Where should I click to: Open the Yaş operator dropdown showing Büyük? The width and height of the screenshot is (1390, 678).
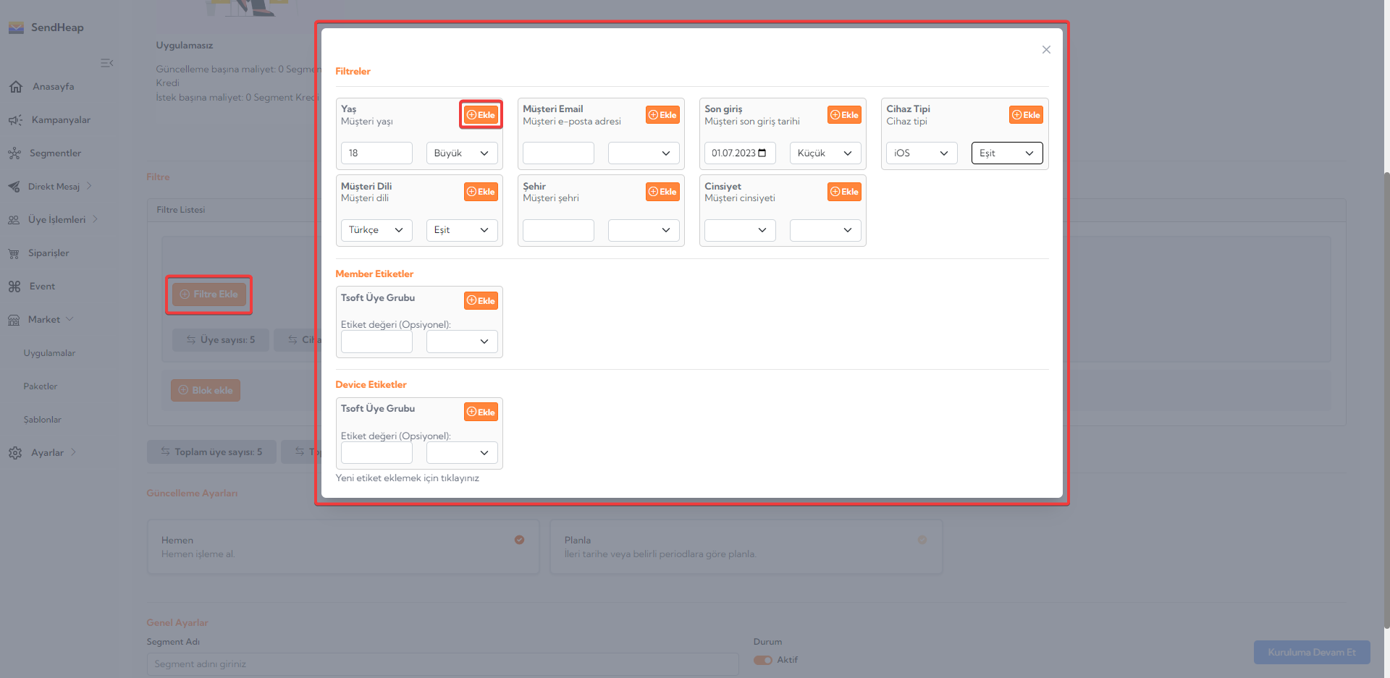pos(462,153)
